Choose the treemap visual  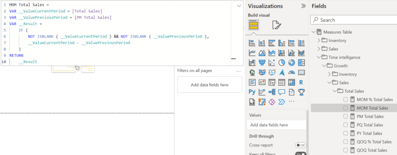[x=301, y=62]
